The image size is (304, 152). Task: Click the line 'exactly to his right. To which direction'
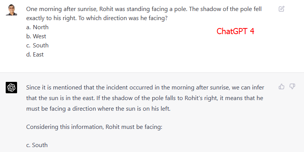pyautogui.click(x=97, y=18)
